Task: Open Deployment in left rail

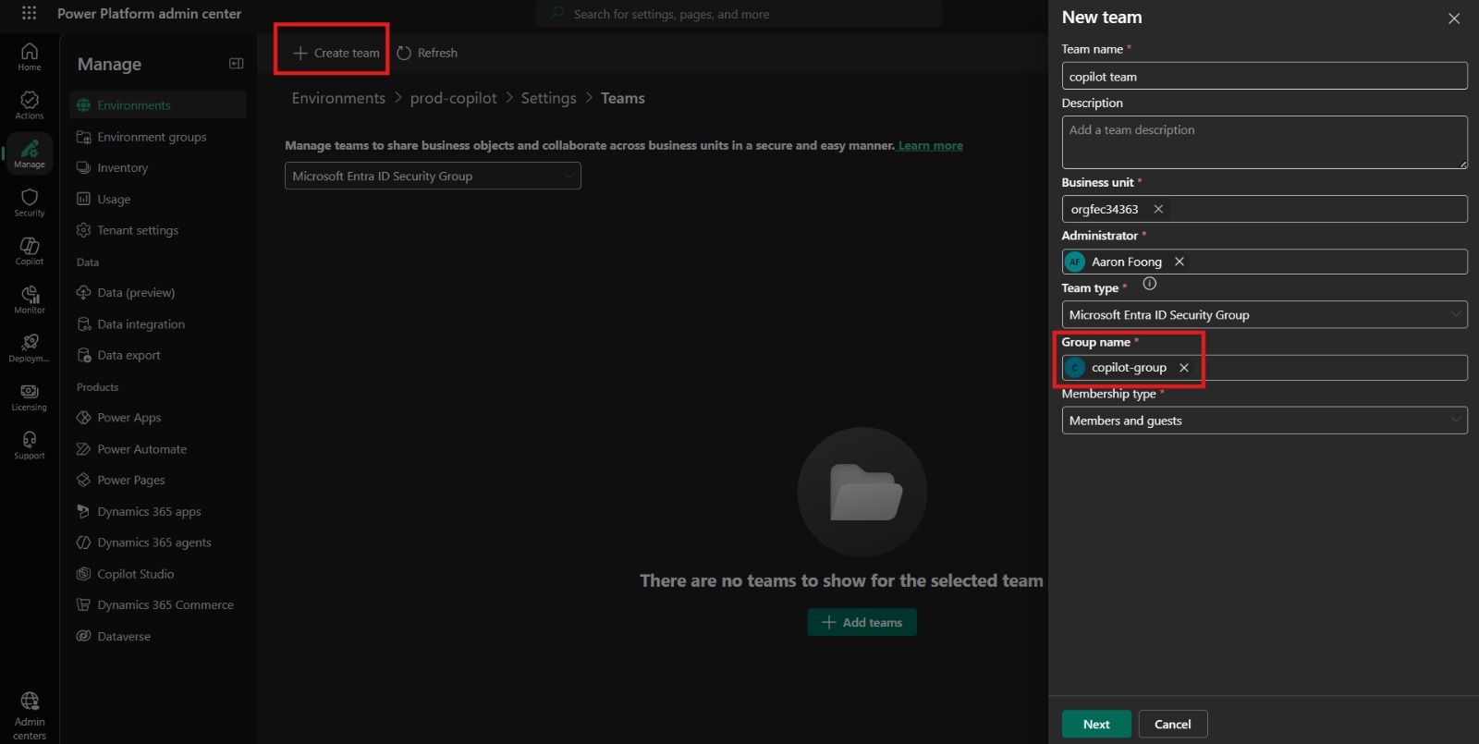Action: [30, 348]
